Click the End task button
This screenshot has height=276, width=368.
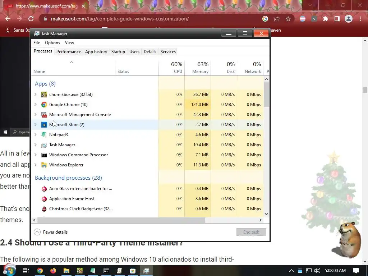tap(251, 232)
